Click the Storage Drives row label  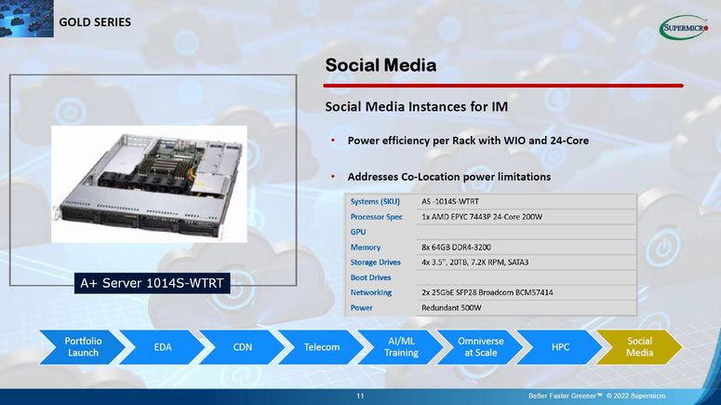tap(376, 263)
